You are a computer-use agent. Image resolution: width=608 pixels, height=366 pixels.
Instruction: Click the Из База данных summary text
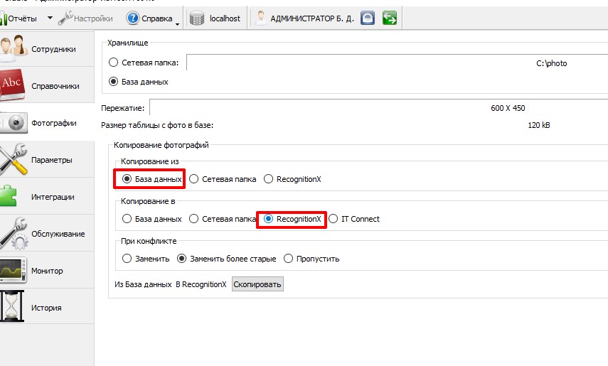point(143,284)
